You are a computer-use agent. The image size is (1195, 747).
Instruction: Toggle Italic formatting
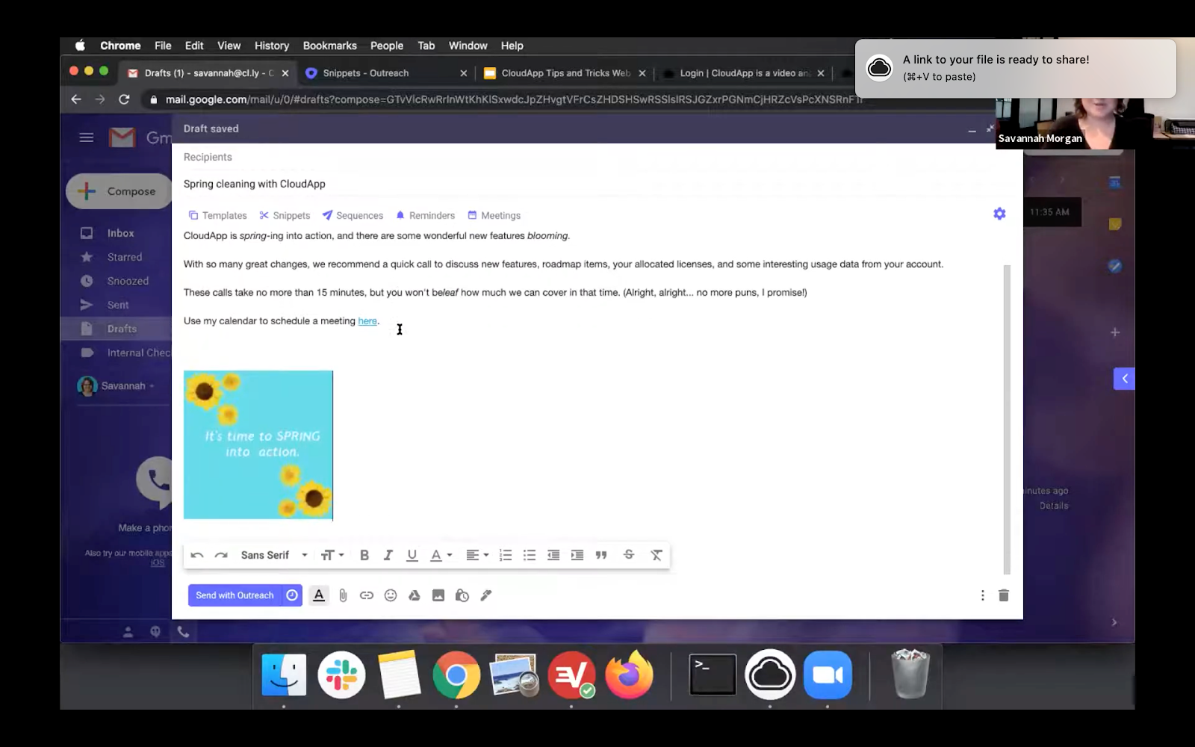388,555
